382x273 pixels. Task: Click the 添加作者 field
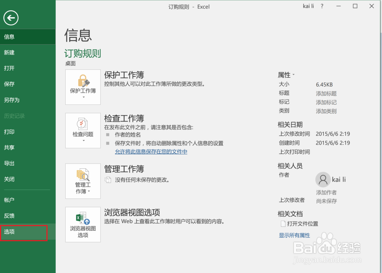point(326,193)
